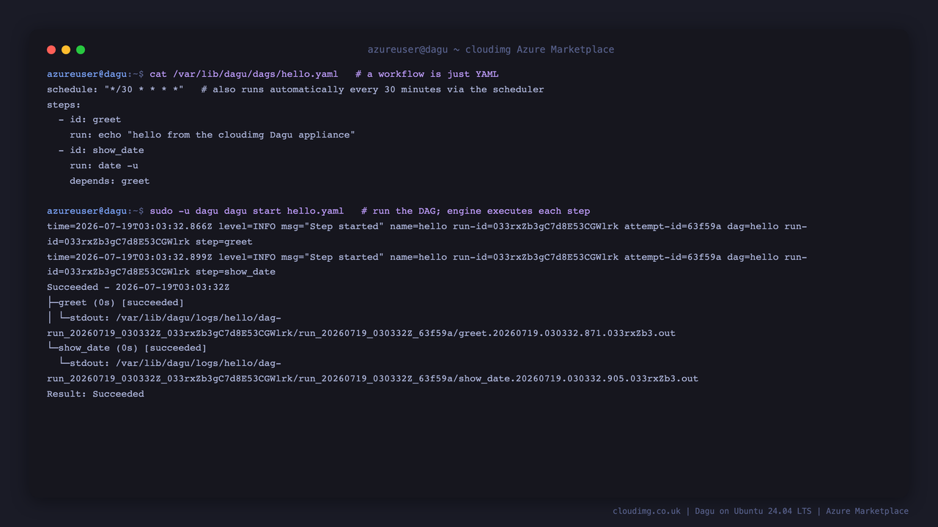Viewport: 938px width, 527px height.
Task: Click the comment '# a workflow is just YAML'
Action: 426,74
